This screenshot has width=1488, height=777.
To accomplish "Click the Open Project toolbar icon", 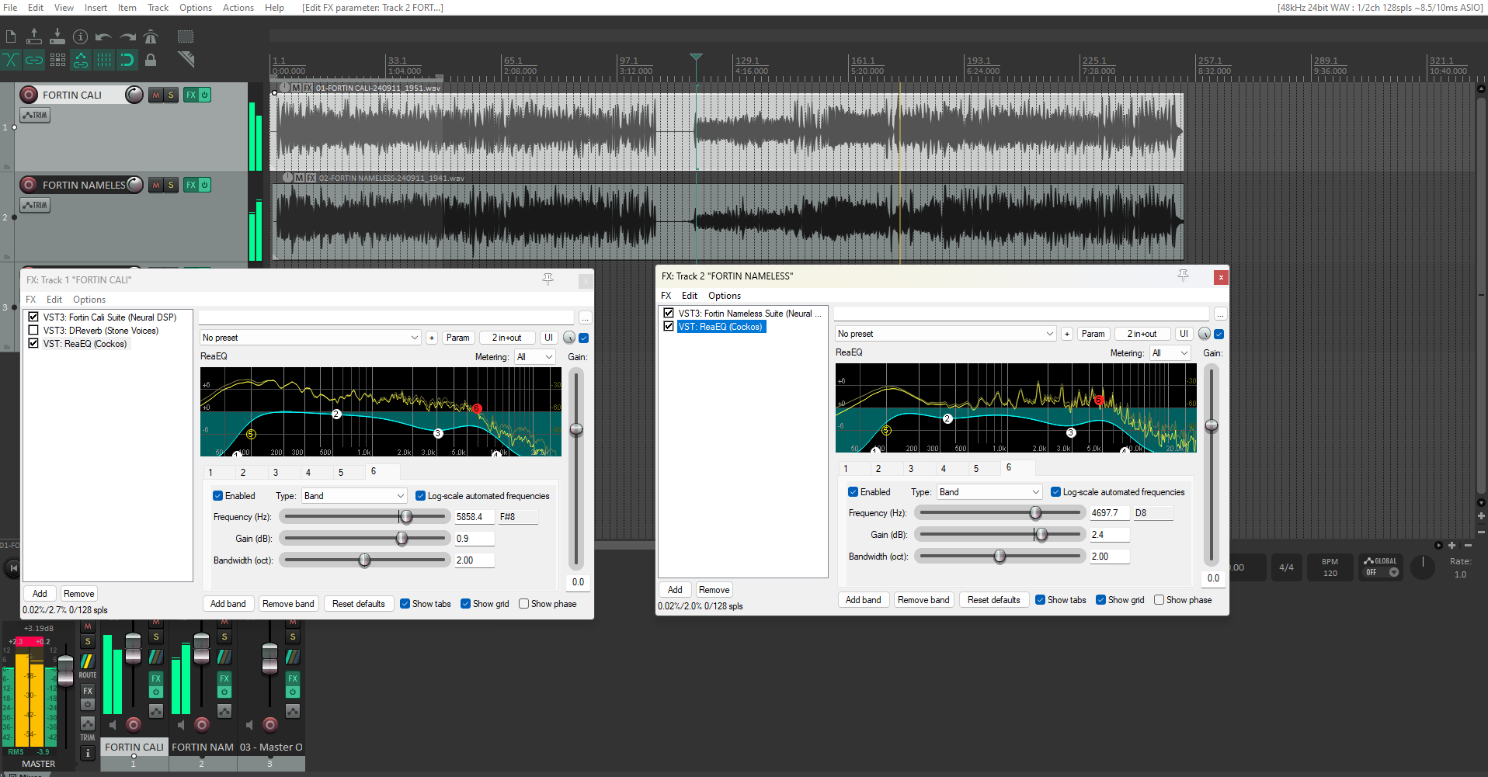I will coord(34,36).
